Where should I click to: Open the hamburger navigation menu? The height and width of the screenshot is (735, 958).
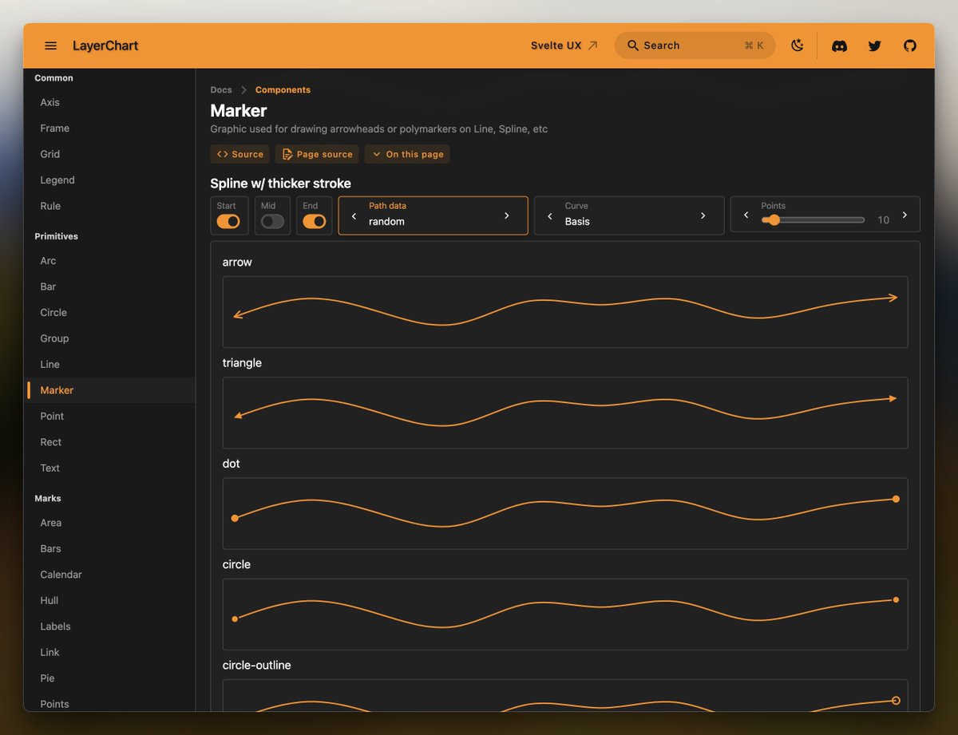[51, 45]
